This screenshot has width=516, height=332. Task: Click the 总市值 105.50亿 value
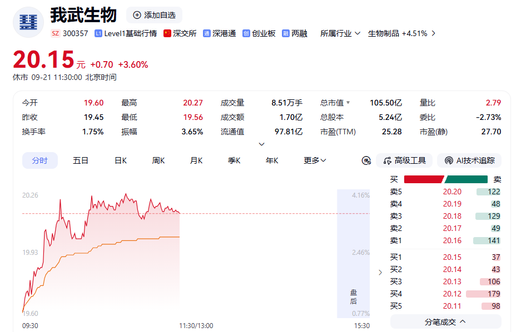386,103
